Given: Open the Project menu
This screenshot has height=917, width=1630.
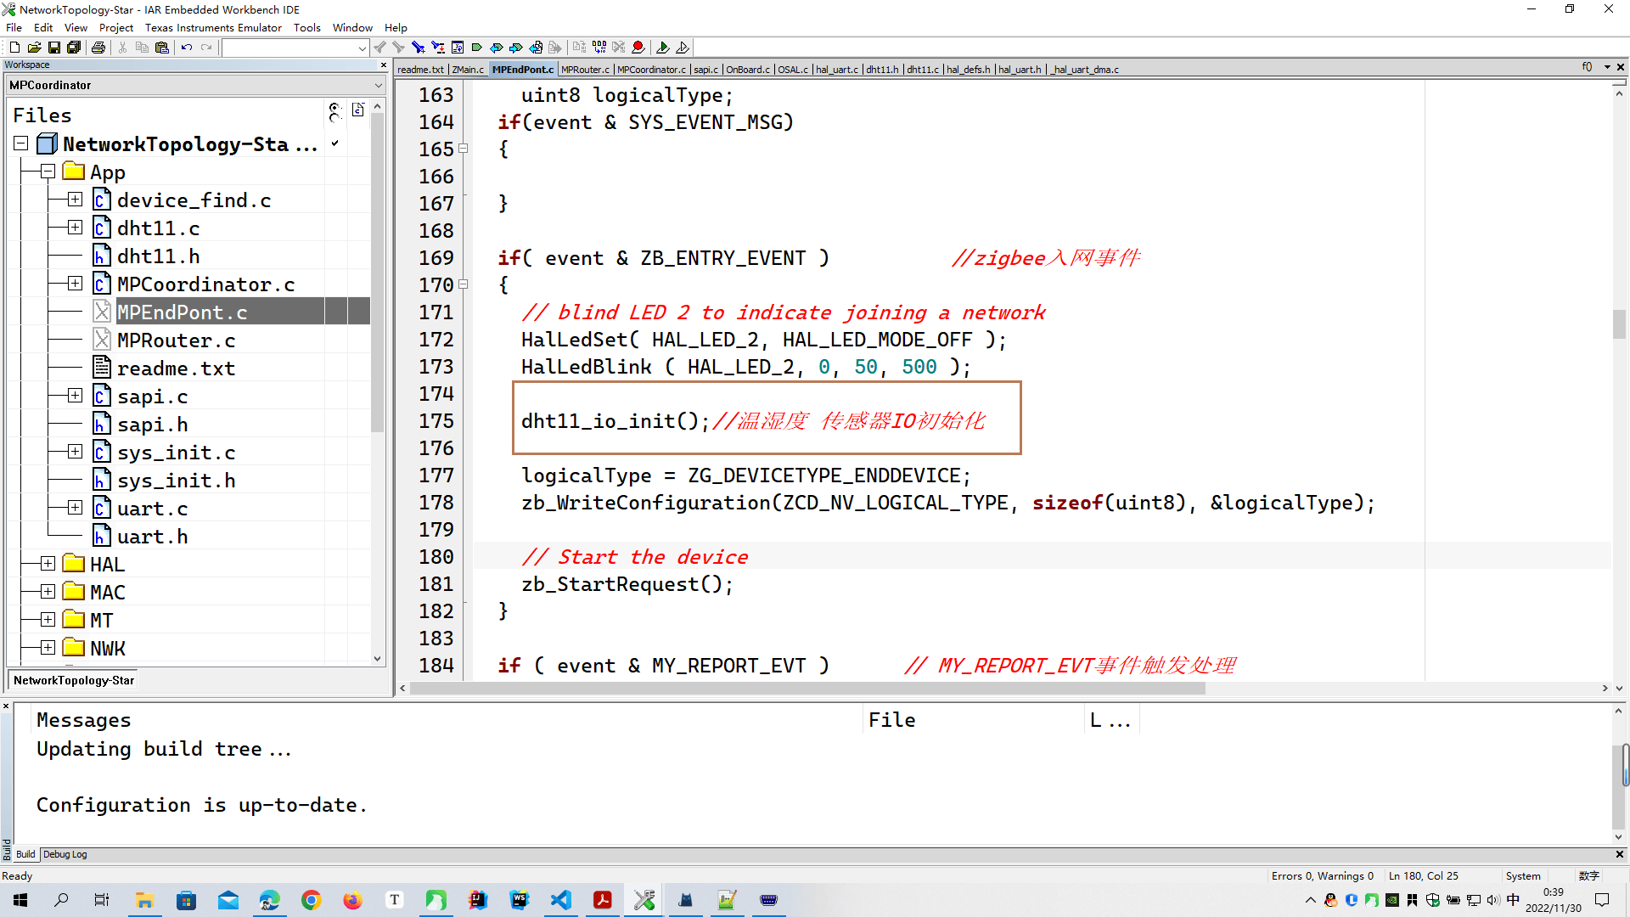Looking at the screenshot, I should 115,27.
